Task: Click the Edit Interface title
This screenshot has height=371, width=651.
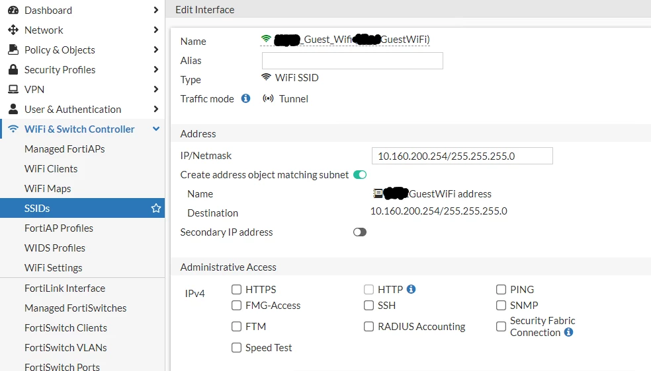Action: tap(204, 9)
